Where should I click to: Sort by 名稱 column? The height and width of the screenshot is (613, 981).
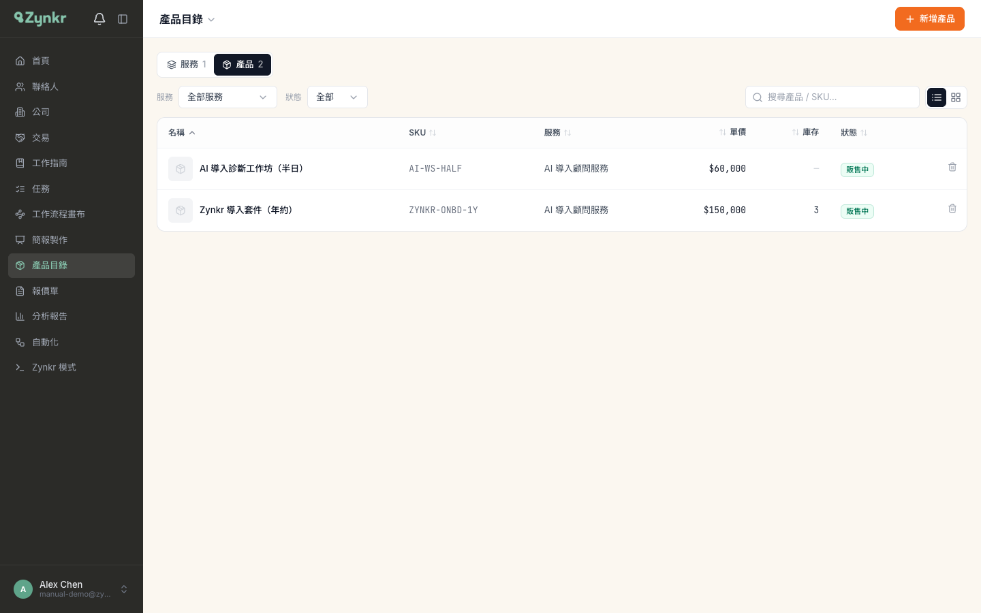(182, 133)
